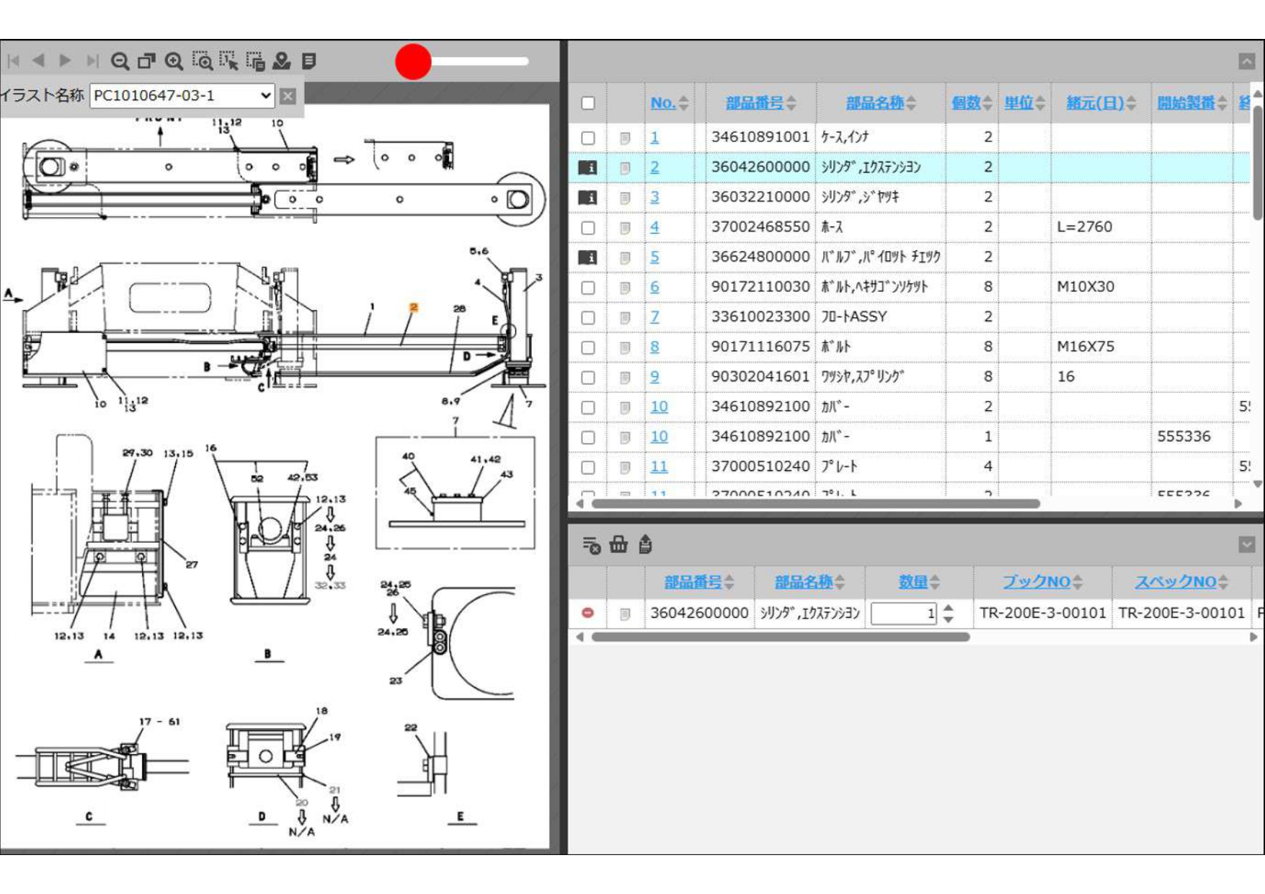The height and width of the screenshot is (894, 1265).
Task: Click the quantity input field in cart row
Action: coord(902,614)
